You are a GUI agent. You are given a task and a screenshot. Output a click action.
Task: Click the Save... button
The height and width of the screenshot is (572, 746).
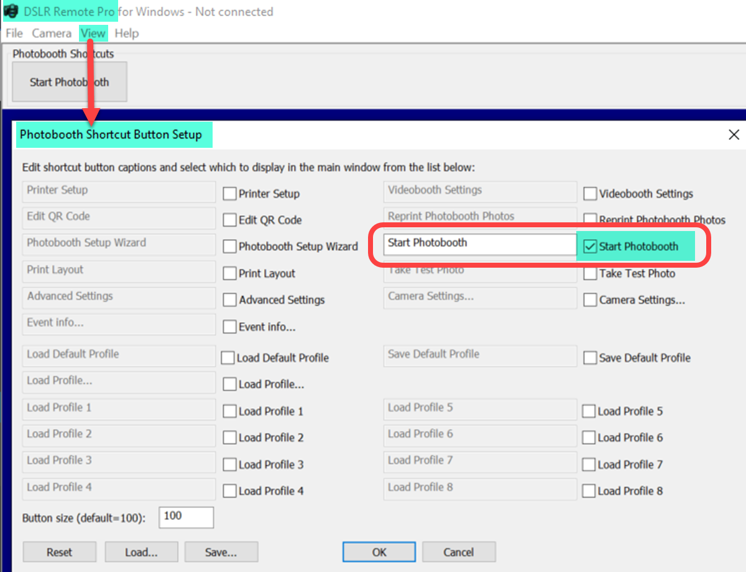221,552
